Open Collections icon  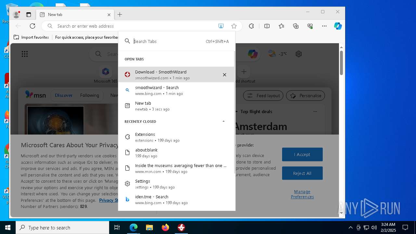pos(296,26)
